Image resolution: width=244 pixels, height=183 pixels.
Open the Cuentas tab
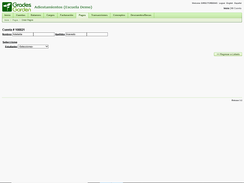tap(21, 15)
